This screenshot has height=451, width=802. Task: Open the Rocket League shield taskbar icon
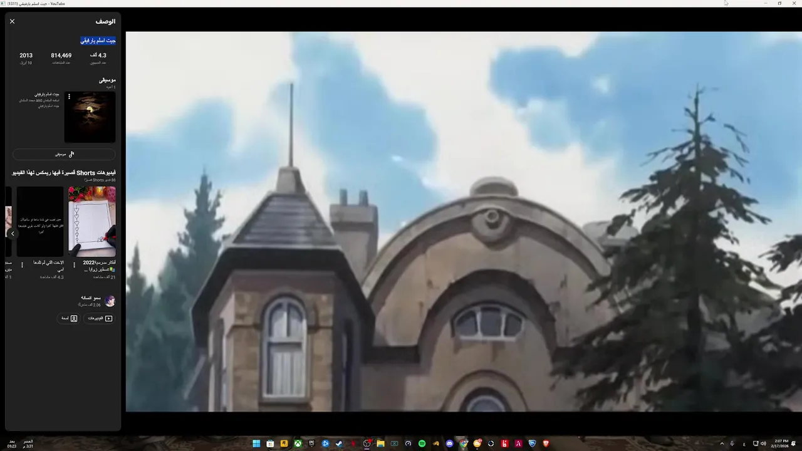coord(532,443)
